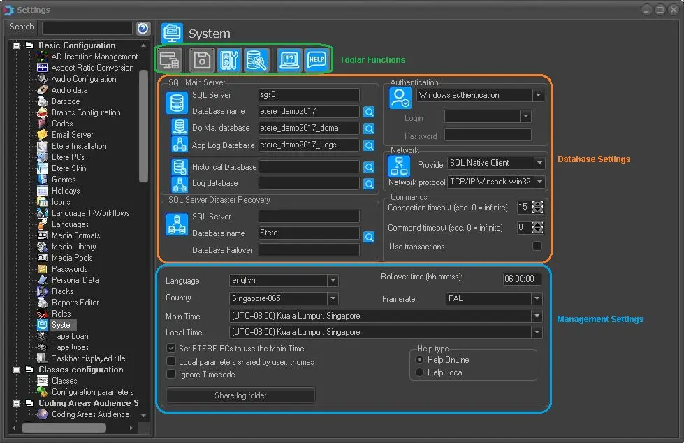Expand the Network protocol dropdown

tap(539, 182)
